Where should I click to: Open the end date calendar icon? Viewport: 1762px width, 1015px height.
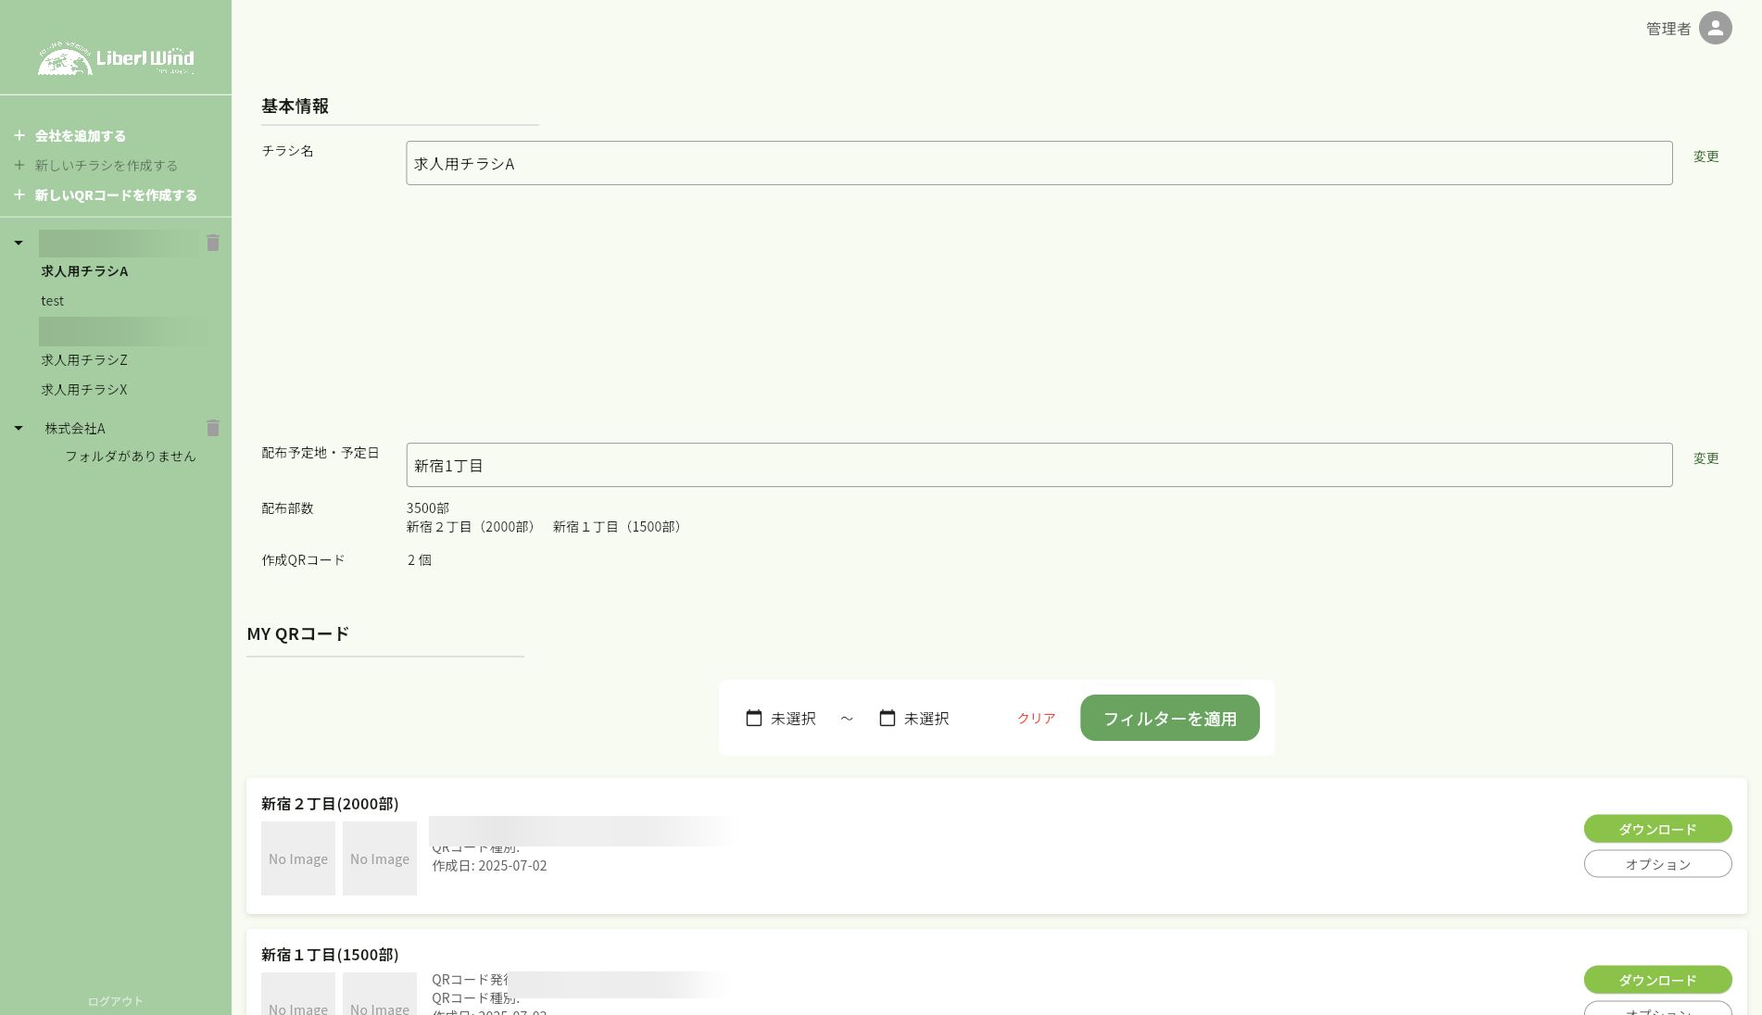(x=887, y=718)
